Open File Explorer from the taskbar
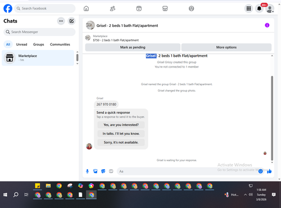Screen dimensions: 281x208 point(48,186)
